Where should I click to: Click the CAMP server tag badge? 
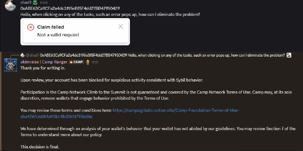[x=77, y=62]
